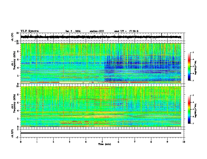Click the "VLF Spectra" plot title
Screen dimensions: 207x159
pyautogui.click(x=30, y=31)
